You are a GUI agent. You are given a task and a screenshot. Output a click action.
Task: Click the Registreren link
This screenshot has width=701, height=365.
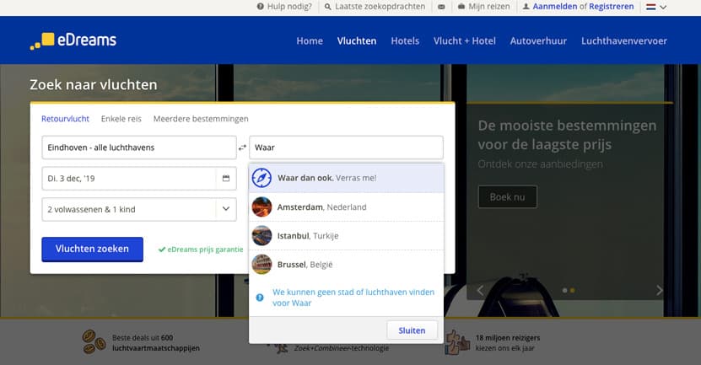point(611,7)
